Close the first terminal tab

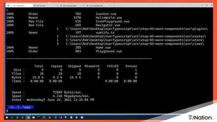pos(31,6)
